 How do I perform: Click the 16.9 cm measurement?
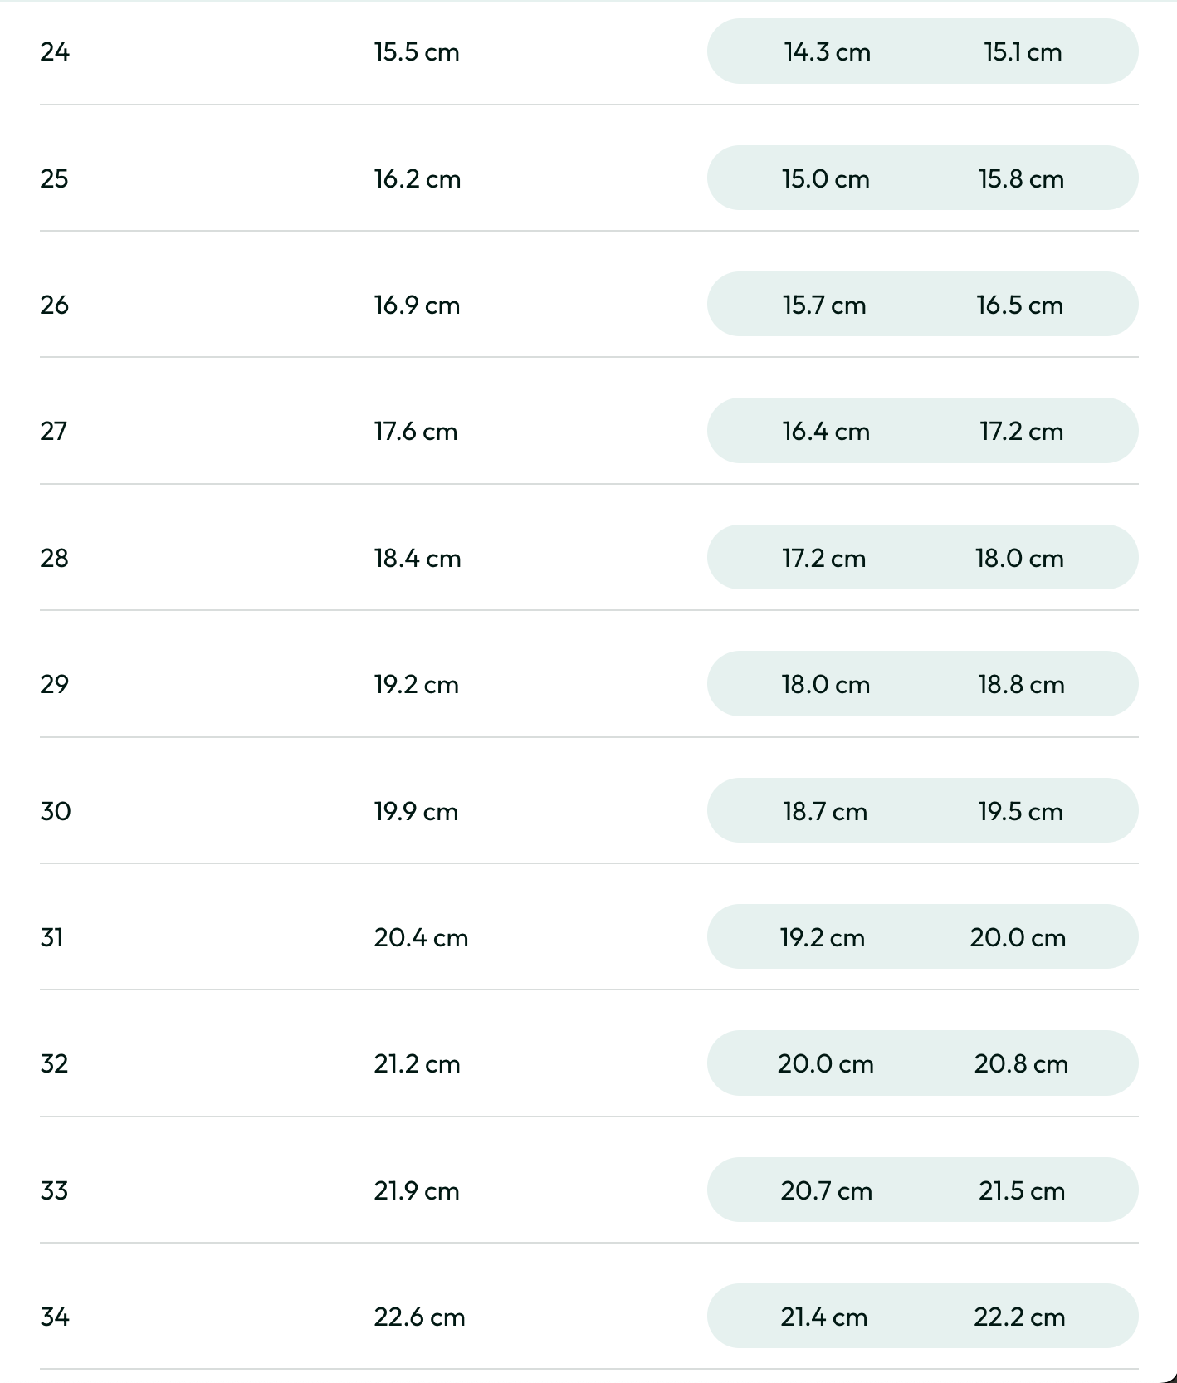[x=416, y=305]
